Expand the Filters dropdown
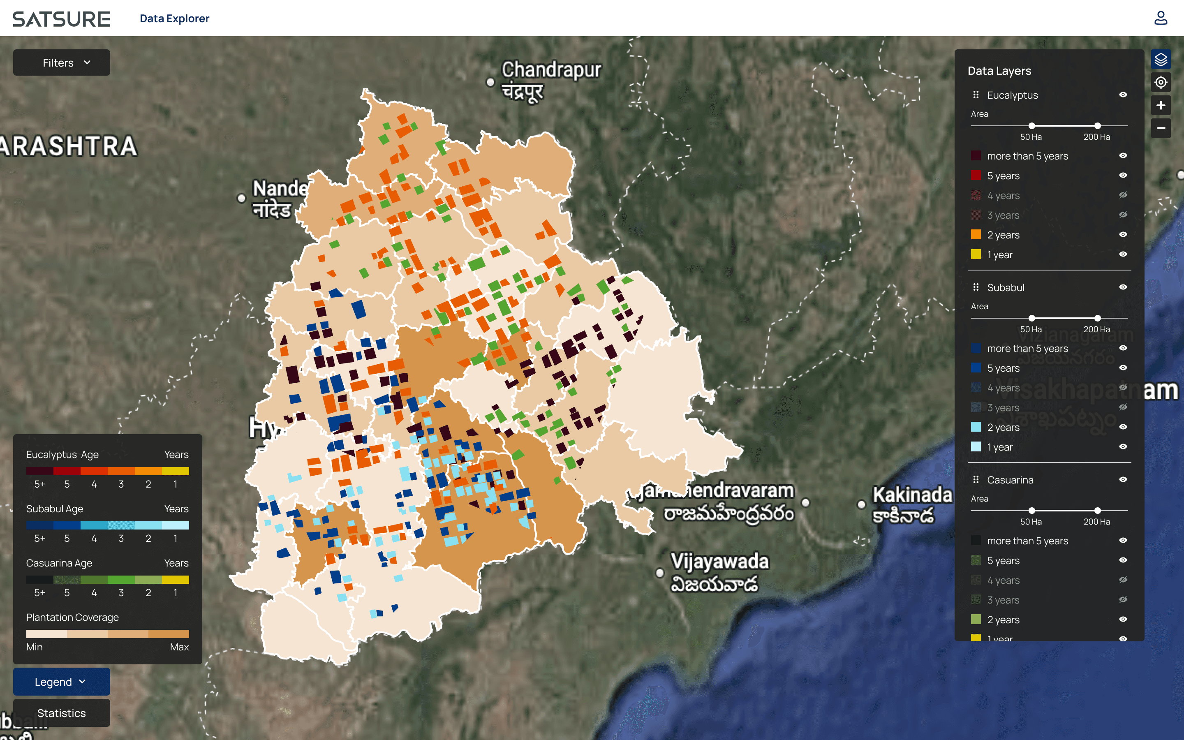Image resolution: width=1184 pixels, height=740 pixels. tap(62, 62)
